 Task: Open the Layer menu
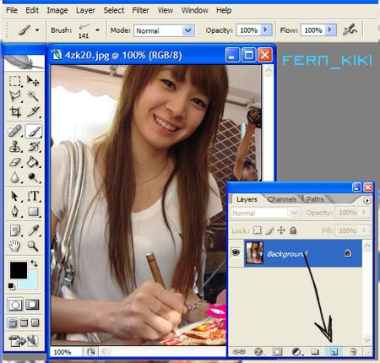pyautogui.click(x=85, y=10)
